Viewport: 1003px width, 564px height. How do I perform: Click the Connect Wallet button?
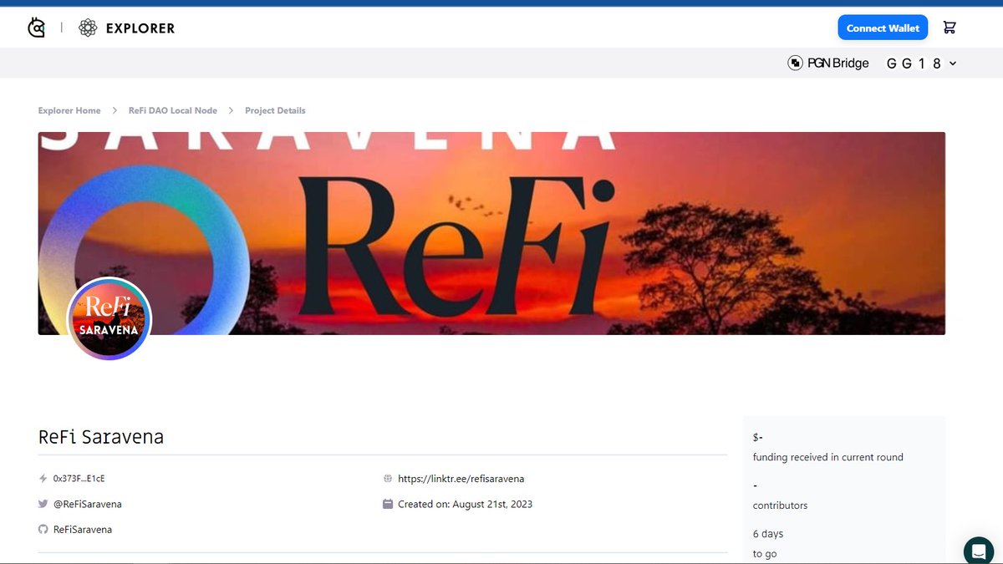883,28
